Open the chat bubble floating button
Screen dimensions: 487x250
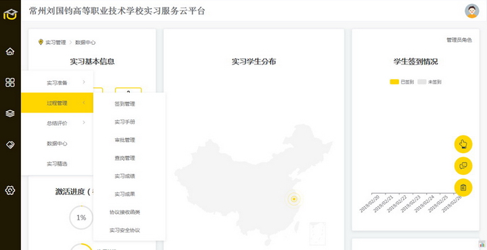(463, 166)
